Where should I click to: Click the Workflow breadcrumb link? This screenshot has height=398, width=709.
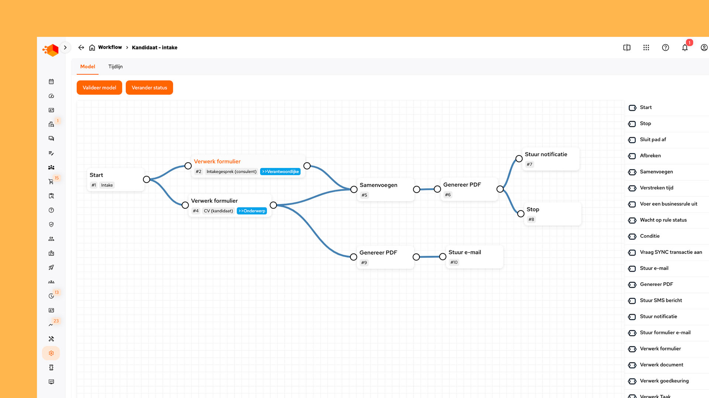[110, 48]
